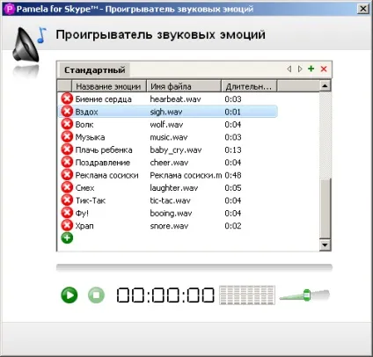The height and width of the screenshot is (357, 373).
Task: Select the Тик-Так emotion name
Action: [x=91, y=200]
